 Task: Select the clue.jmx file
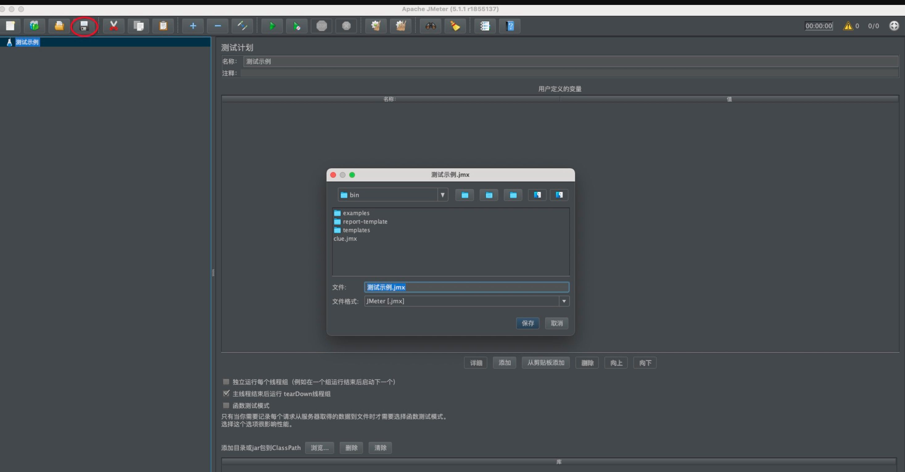[x=345, y=239]
